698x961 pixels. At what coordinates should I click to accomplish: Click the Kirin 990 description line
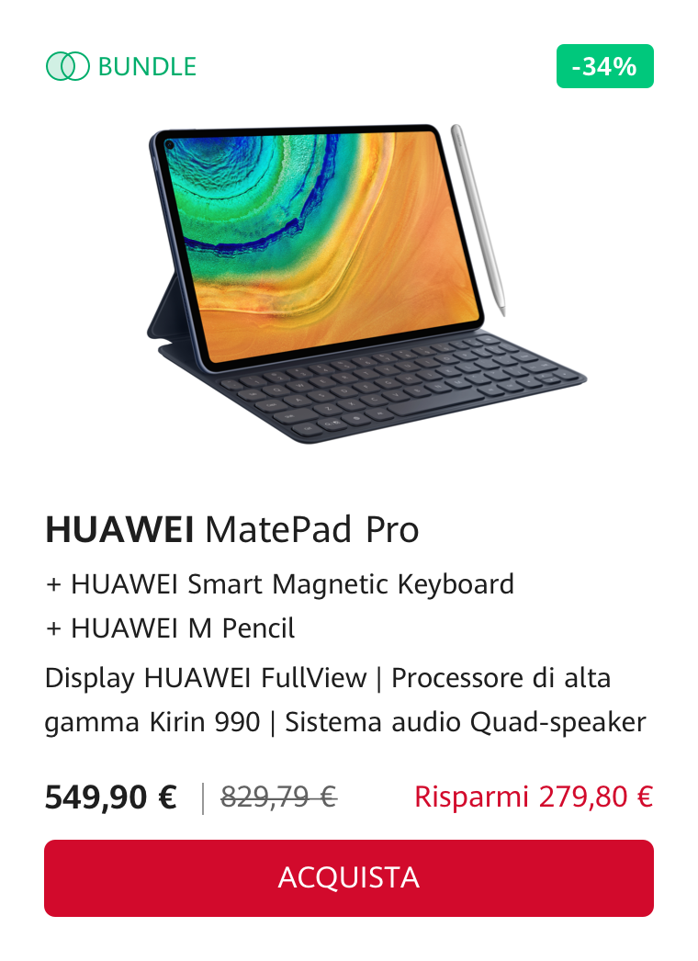pyautogui.click(x=152, y=723)
